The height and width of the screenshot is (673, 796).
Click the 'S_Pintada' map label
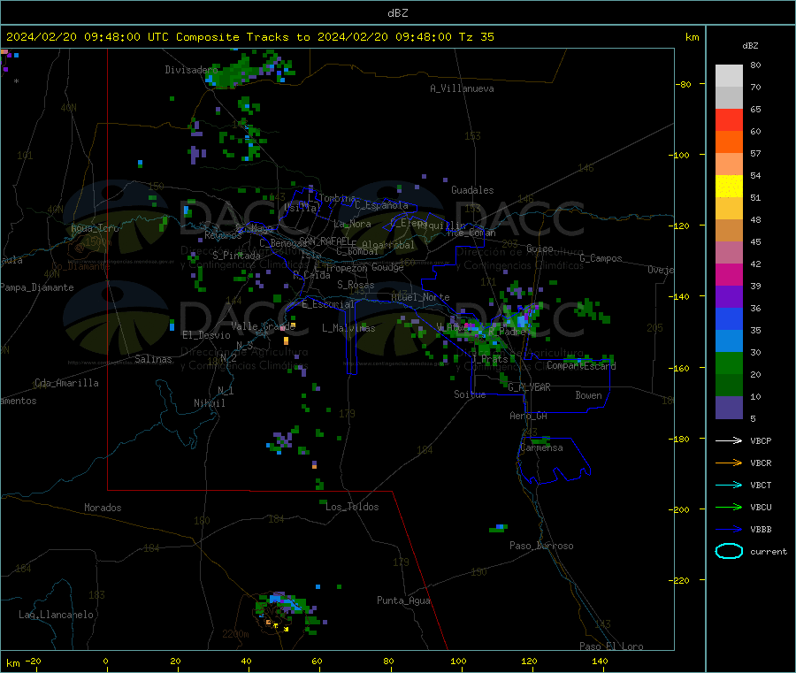[236, 256]
